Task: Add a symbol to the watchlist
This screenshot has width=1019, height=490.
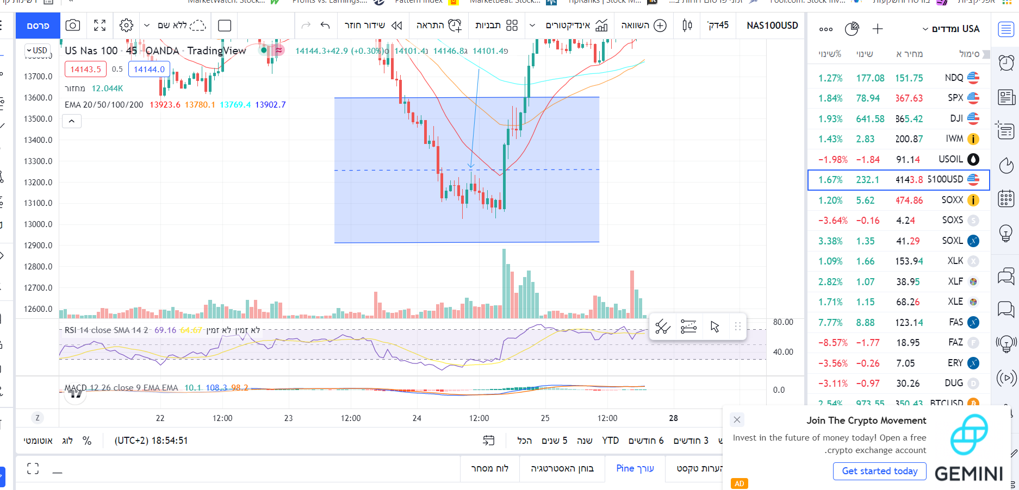Action: click(878, 29)
